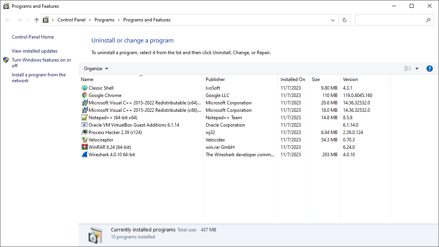Click the Notepad++ program icon
439x247 pixels.
pyautogui.click(x=85, y=117)
